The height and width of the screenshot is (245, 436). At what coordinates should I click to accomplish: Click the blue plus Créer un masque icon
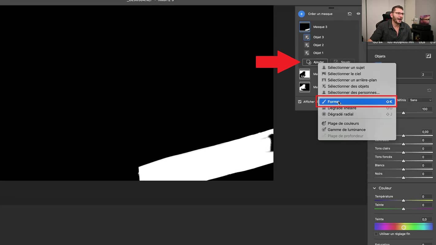(x=301, y=14)
